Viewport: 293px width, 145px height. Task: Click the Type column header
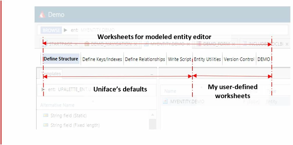click(x=271, y=91)
